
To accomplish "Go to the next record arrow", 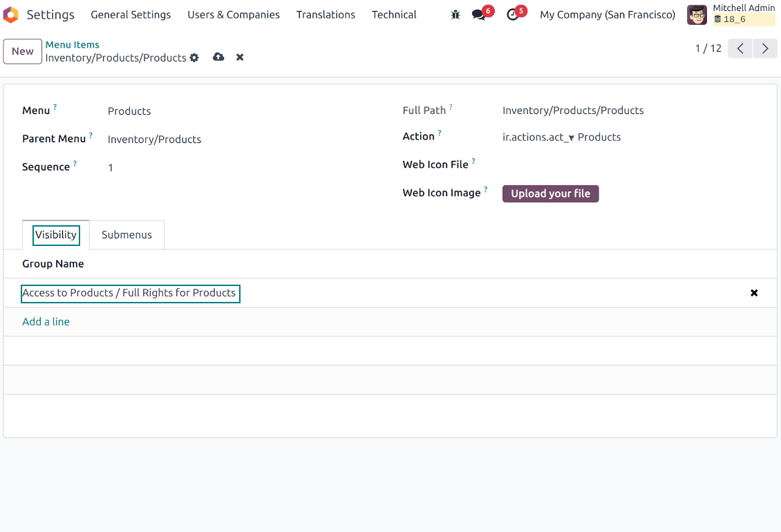I will pyautogui.click(x=764, y=48).
